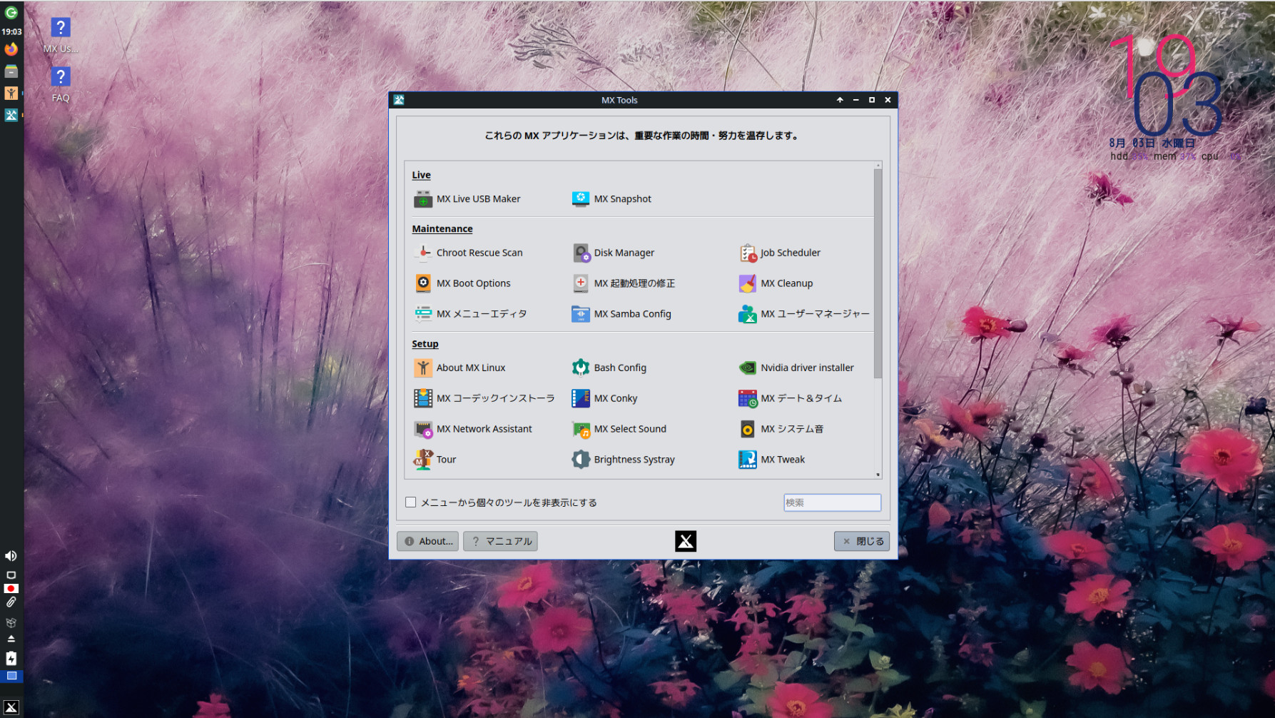Open MX Cleanup
1275x718 pixels.
pos(776,283)
